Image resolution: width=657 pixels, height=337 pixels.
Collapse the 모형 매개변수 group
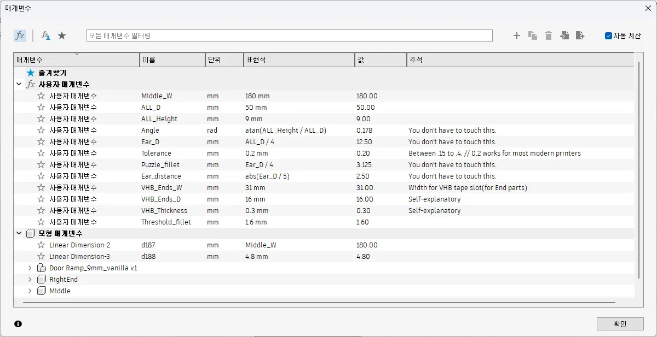19,234
